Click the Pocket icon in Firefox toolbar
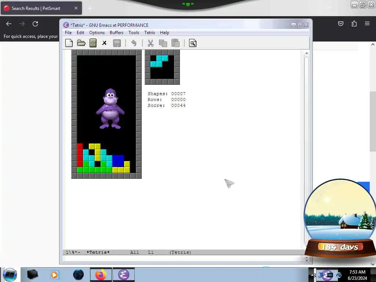Screen dimensions: 376x282 click(340, 23)
